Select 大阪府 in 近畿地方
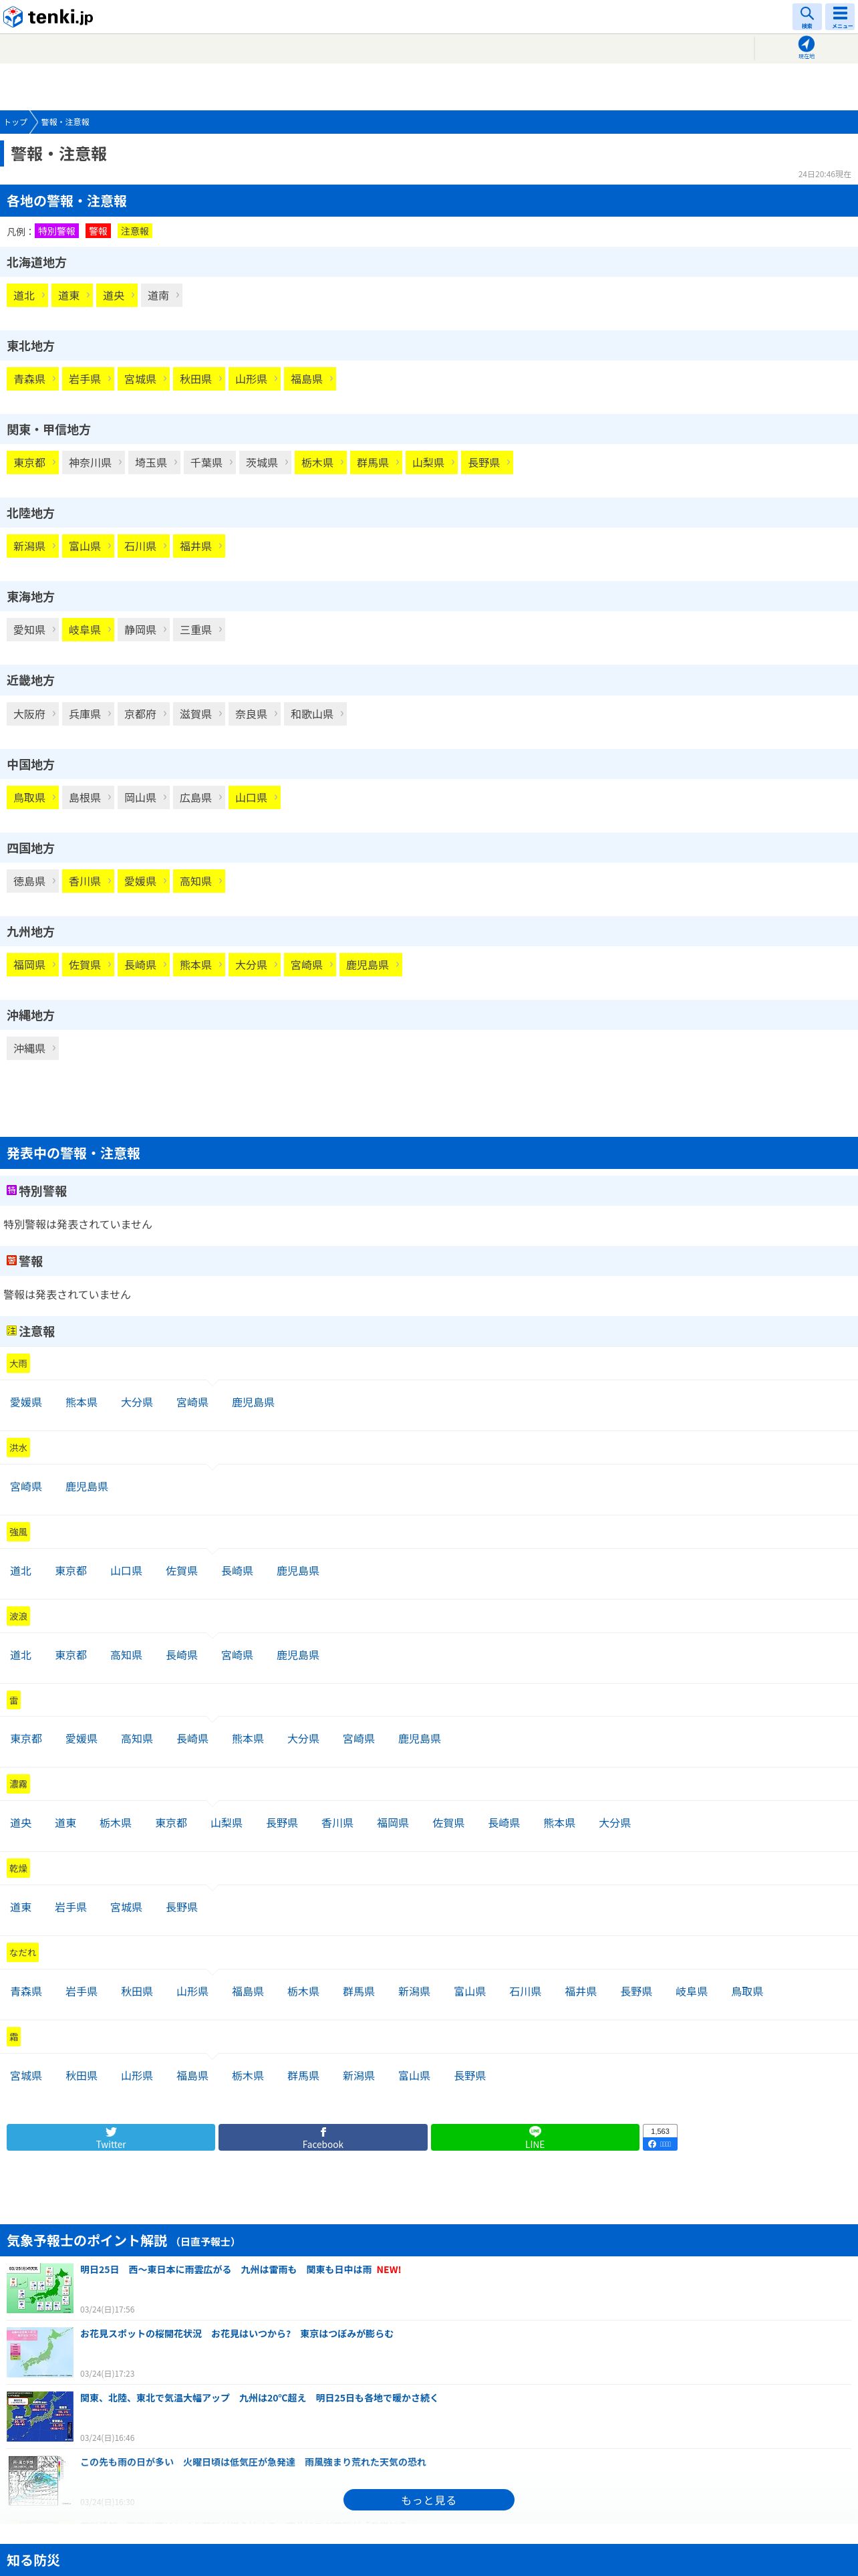 (x=33, y=714)
